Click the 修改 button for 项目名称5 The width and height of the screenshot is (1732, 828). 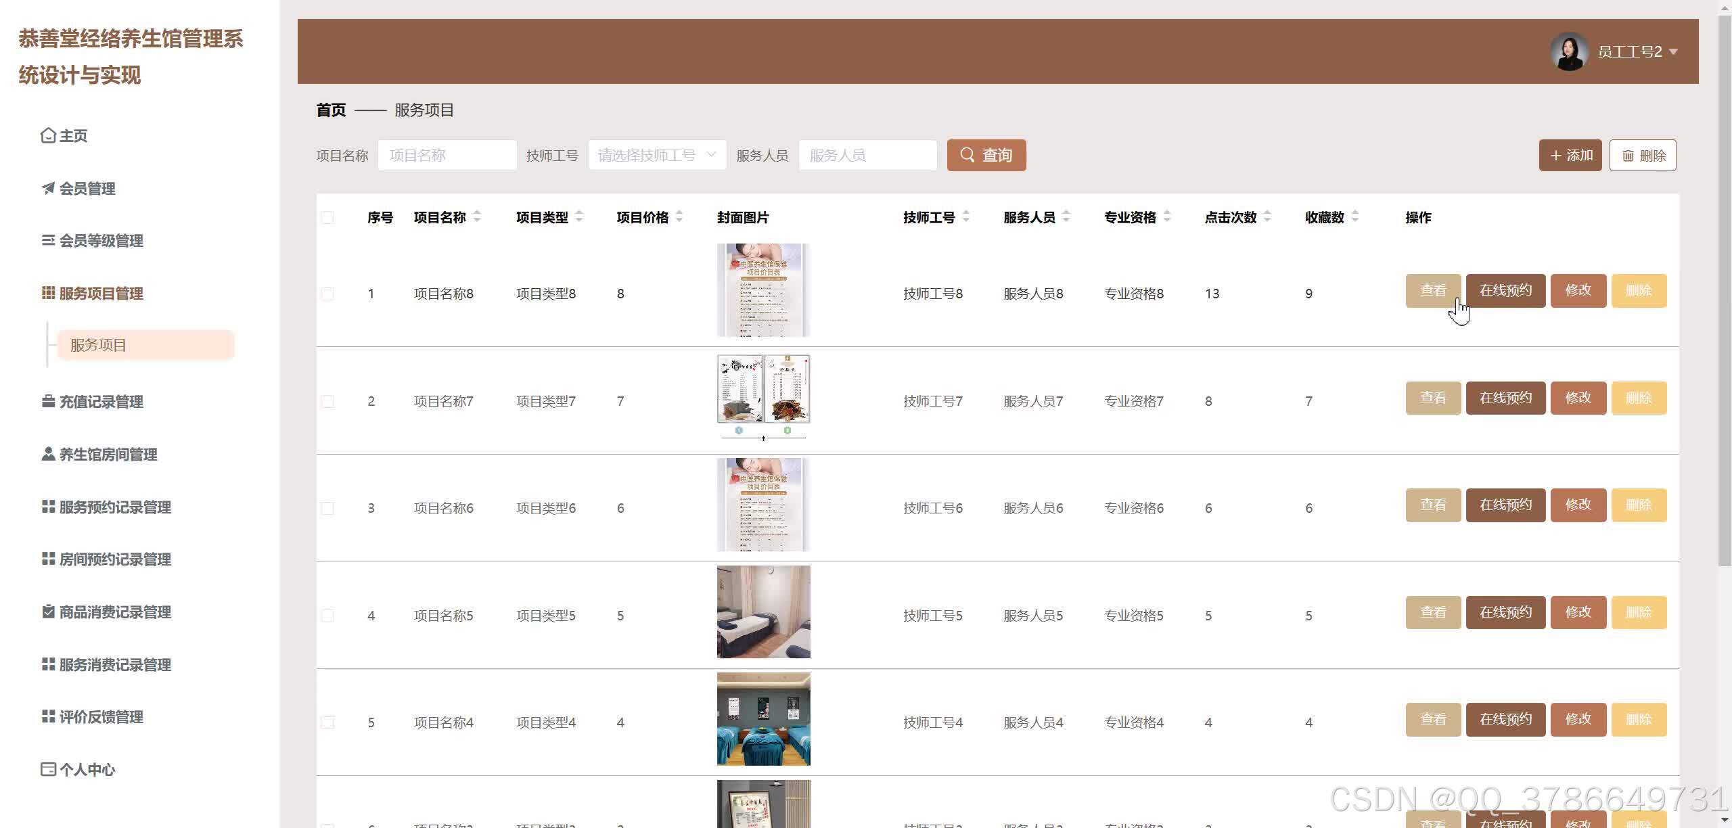(1578, 612)
